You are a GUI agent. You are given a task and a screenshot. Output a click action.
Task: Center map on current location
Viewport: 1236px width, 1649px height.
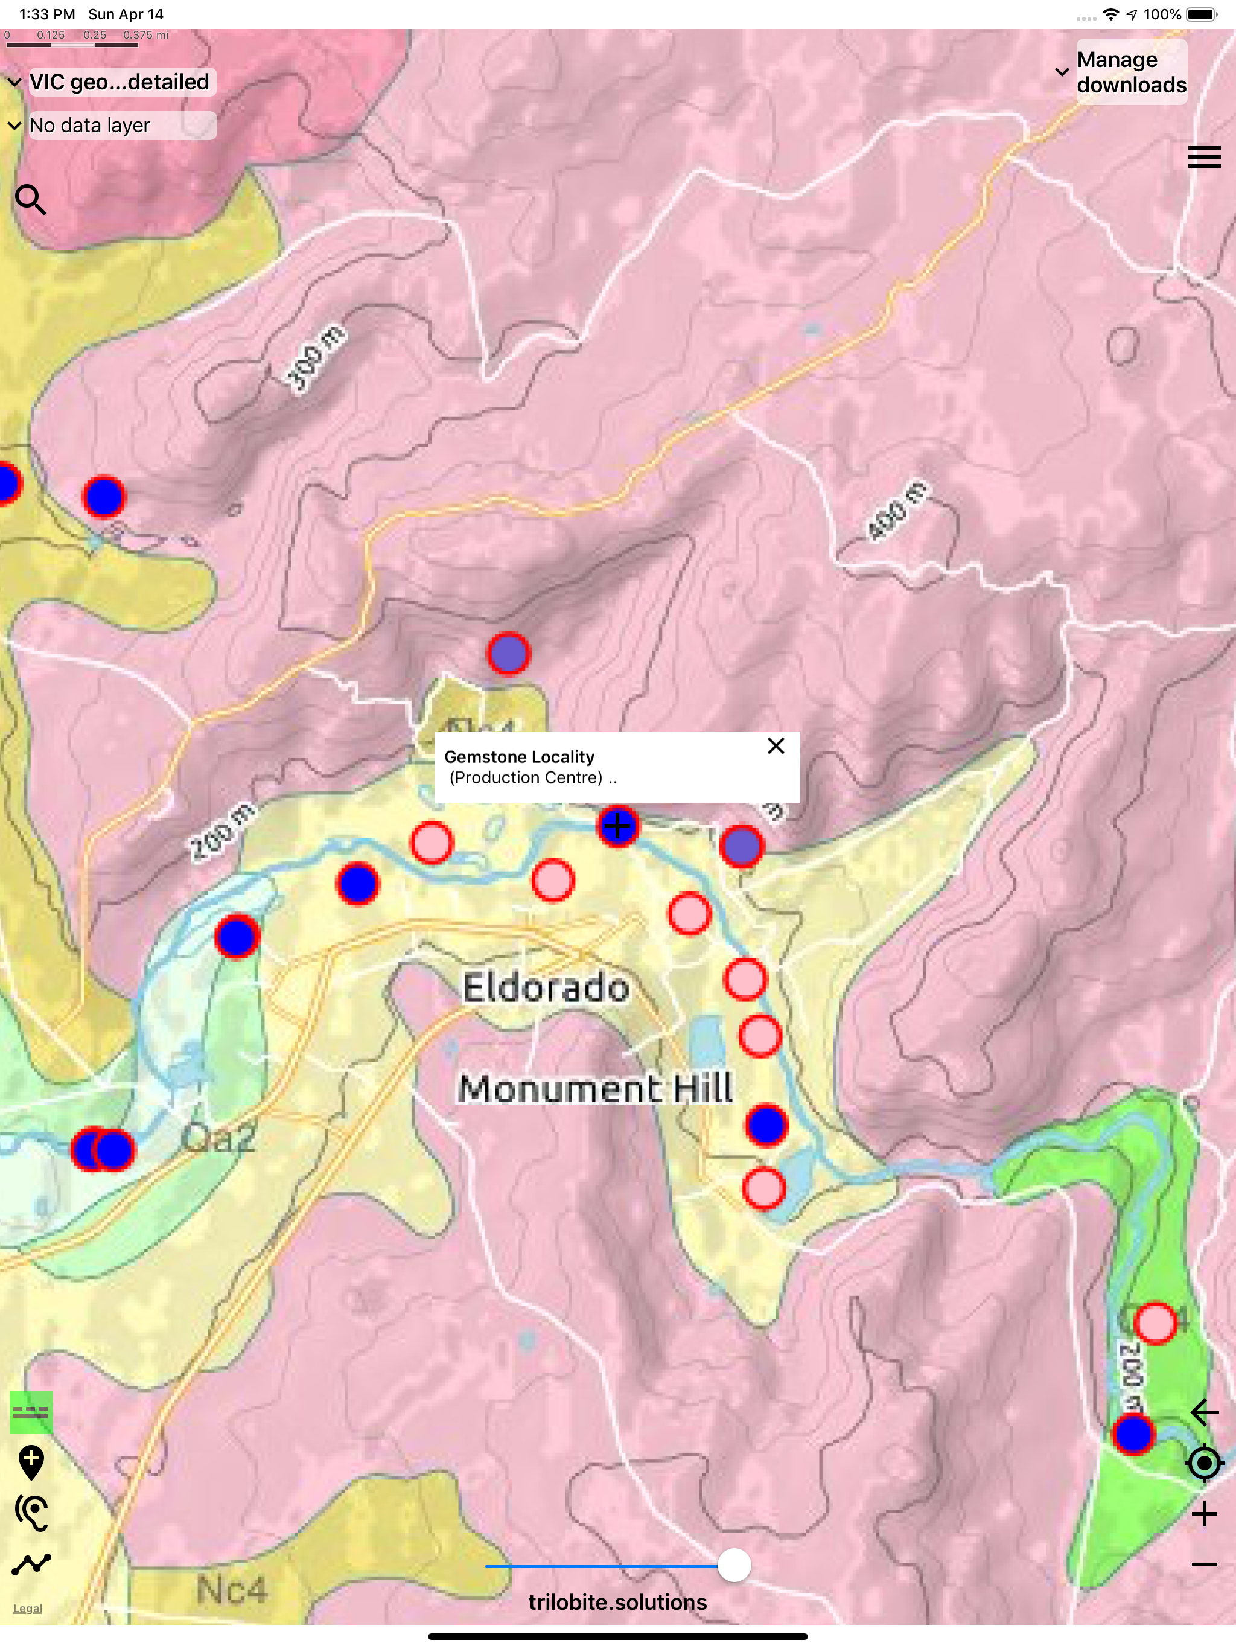[x=1204, y=1462]
